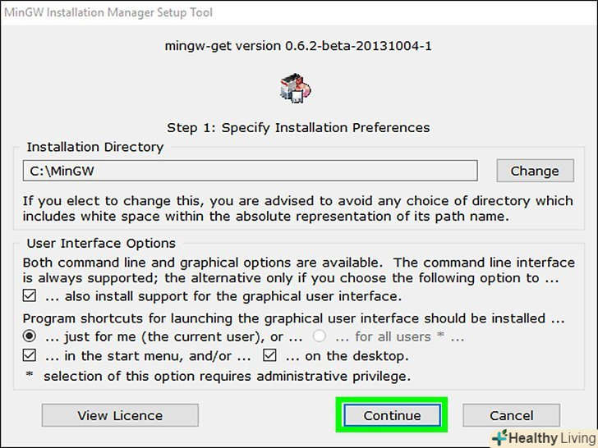Viewport: 598px width, 448px height.
Task: Open the View Licence button
Action: point(120,415)
